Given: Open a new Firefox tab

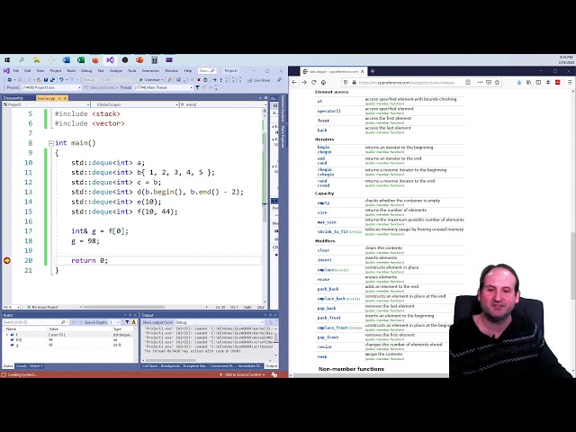Looking at the screenshot, I should (x=372, y=71).
